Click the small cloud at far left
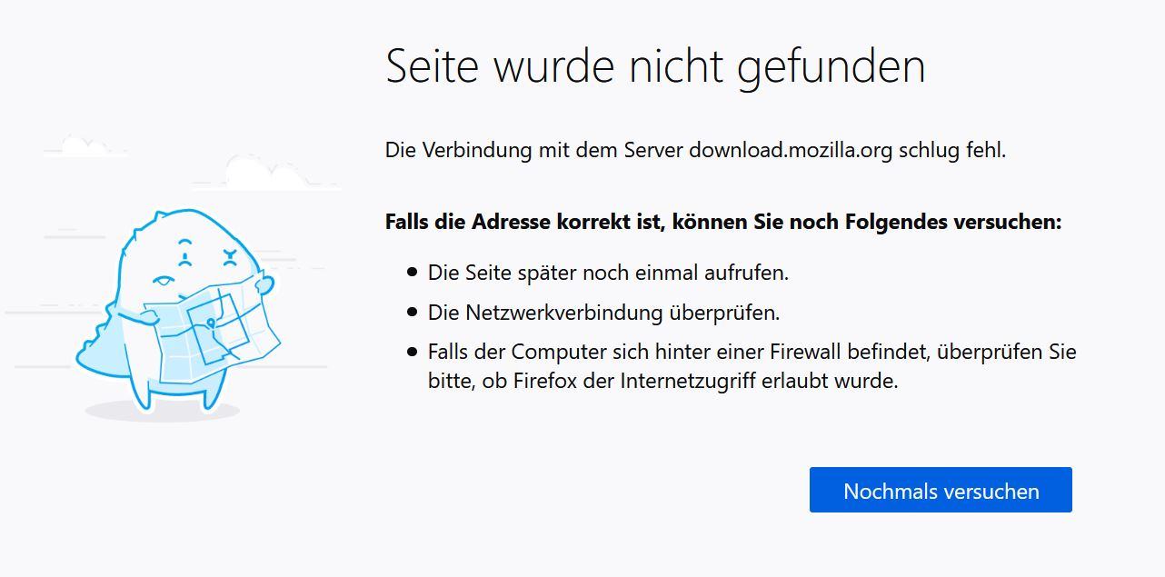1165x577 pixels. 86,145
